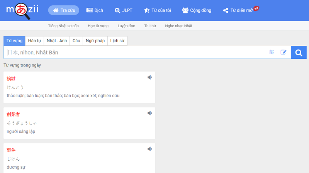
Task: Open Từ của tôi in navbar
Action: pos(157,10)
